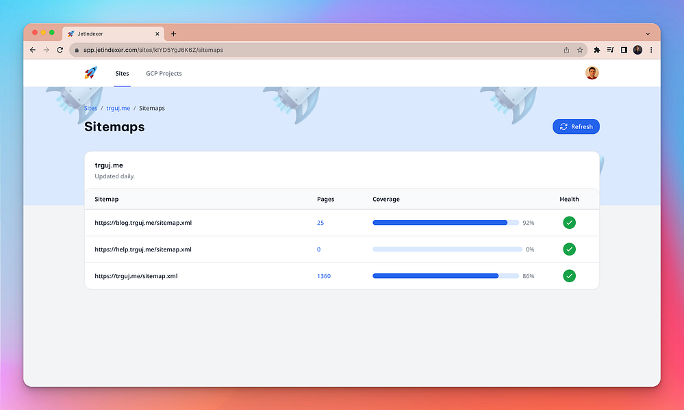Maximize the browser window with green button
684x410 pixels.
pos(52,33)
